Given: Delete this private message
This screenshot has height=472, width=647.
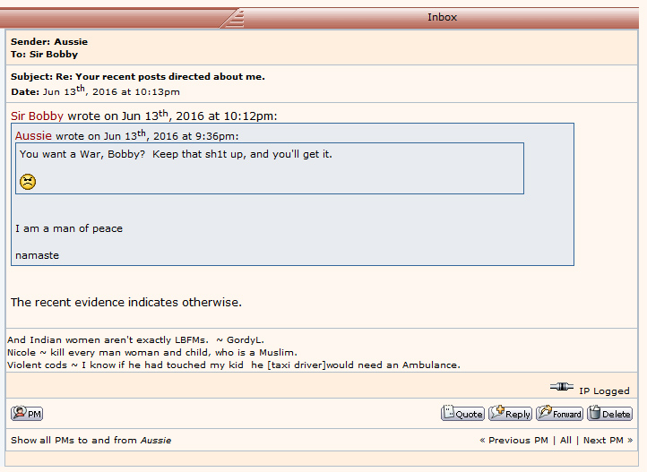Looking at the screenshot, I should click(610, 413).
